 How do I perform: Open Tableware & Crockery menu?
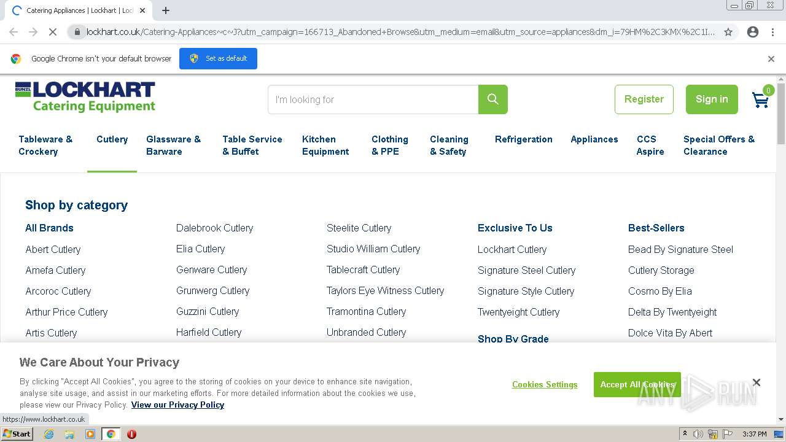45,145
